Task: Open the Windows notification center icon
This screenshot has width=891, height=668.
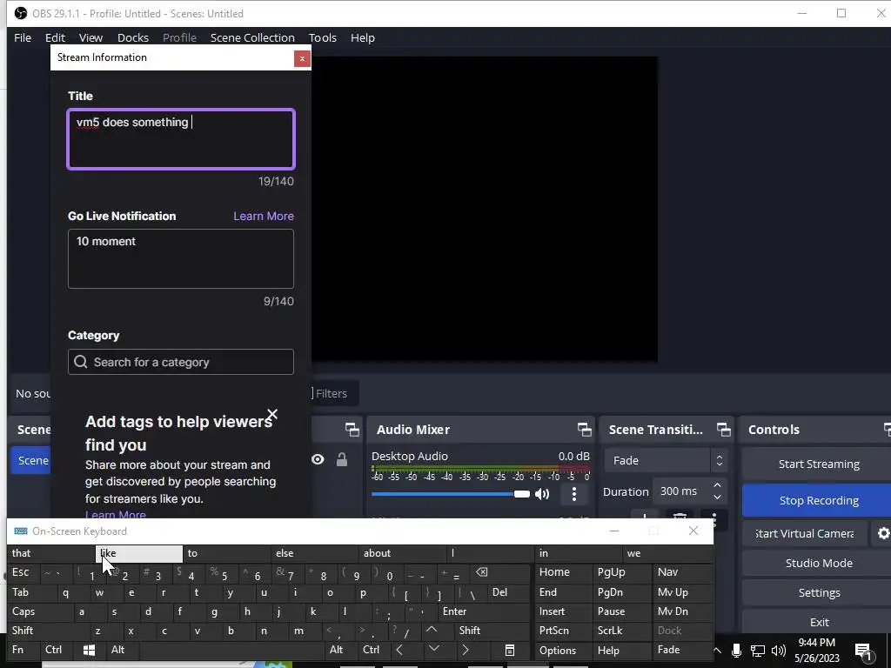Action: click(x=863, y=651)
